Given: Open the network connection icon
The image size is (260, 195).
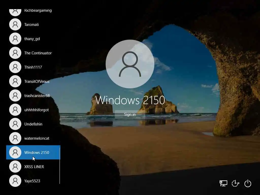Looking at the screenshot, I should [223, 183].
